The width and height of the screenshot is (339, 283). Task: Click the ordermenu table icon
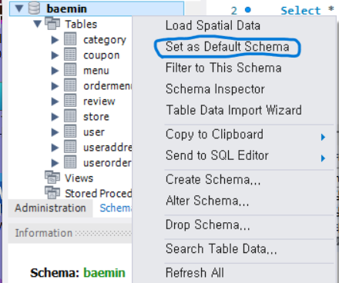pos(70,85)
